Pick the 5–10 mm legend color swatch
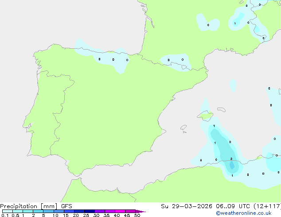The image size is (281, 217). 48,211
